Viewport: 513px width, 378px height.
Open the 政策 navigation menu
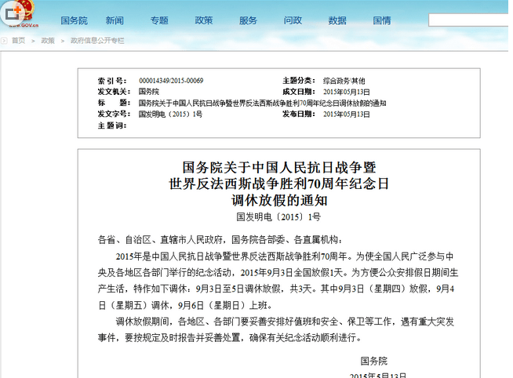[203, 20]
